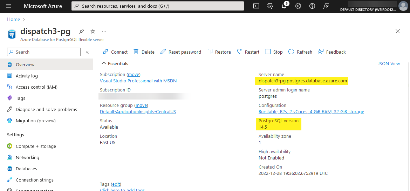Open the directories and subscriptions filter icon
The width and height of the screenshot is (410, 191).
(270, 6)
